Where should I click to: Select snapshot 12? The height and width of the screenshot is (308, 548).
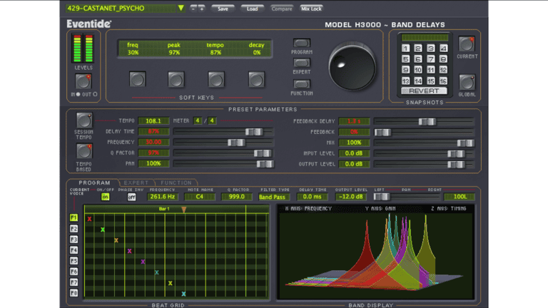pos(443,70)
